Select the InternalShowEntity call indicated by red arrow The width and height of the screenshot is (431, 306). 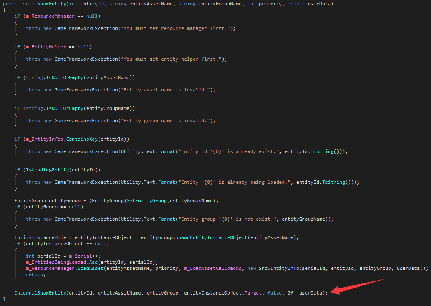tap(39, 293)
